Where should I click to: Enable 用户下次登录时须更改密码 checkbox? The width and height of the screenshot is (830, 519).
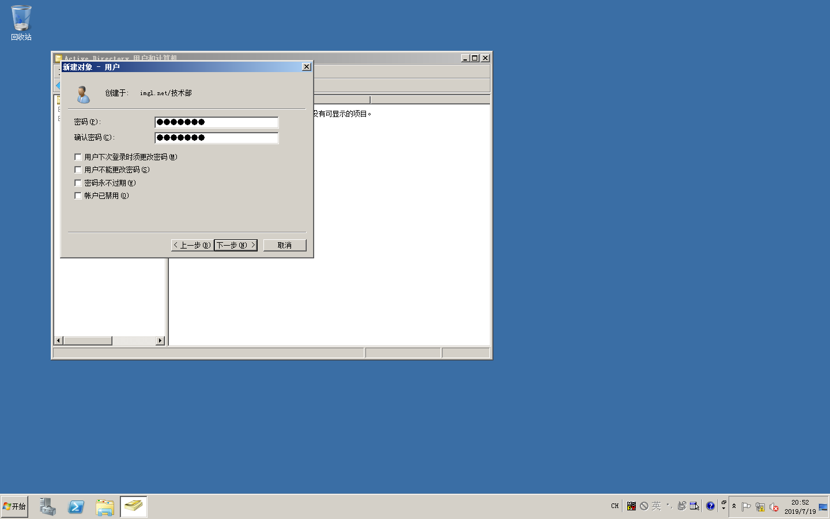click(78, 157)
